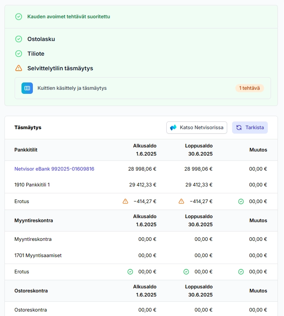The image size is (284, 316).
Task: Click the blue Kuittien käsittely app icon
Action: tap(27, 88)
